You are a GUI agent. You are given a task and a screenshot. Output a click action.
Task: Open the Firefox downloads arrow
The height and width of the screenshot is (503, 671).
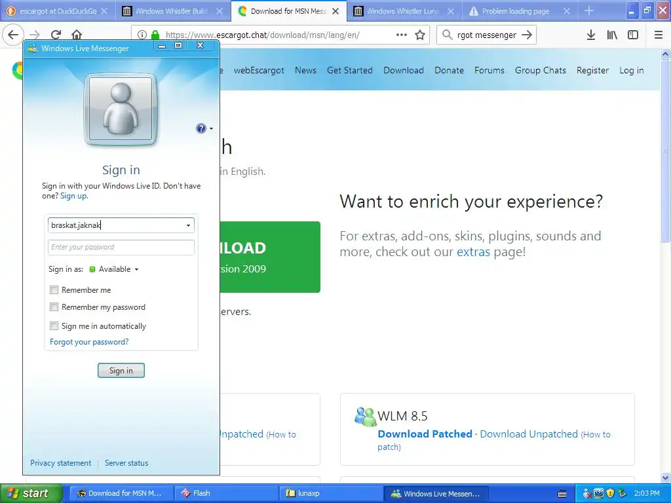[x=591, y=35]
